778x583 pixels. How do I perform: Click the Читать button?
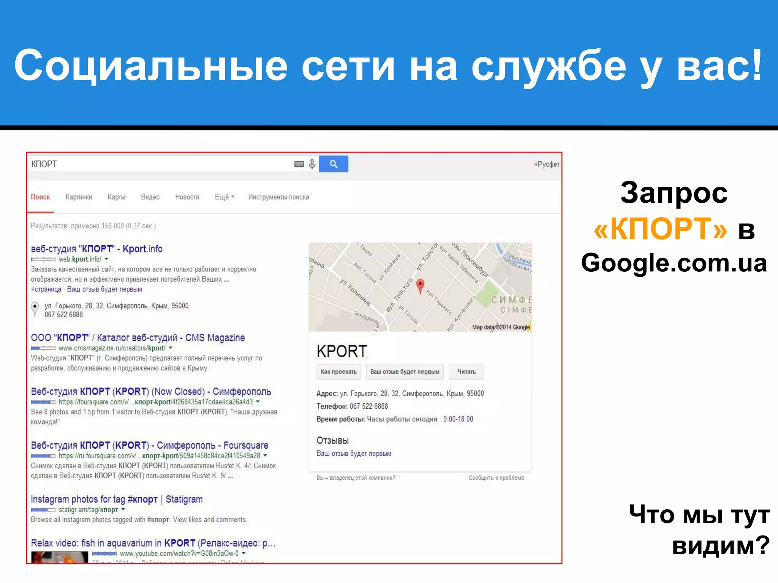pos(466,372)
